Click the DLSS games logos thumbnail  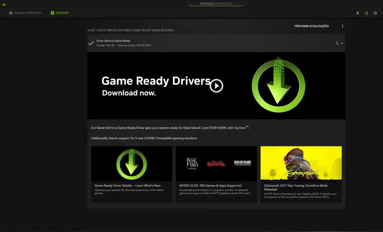click(x=216, y=164)
